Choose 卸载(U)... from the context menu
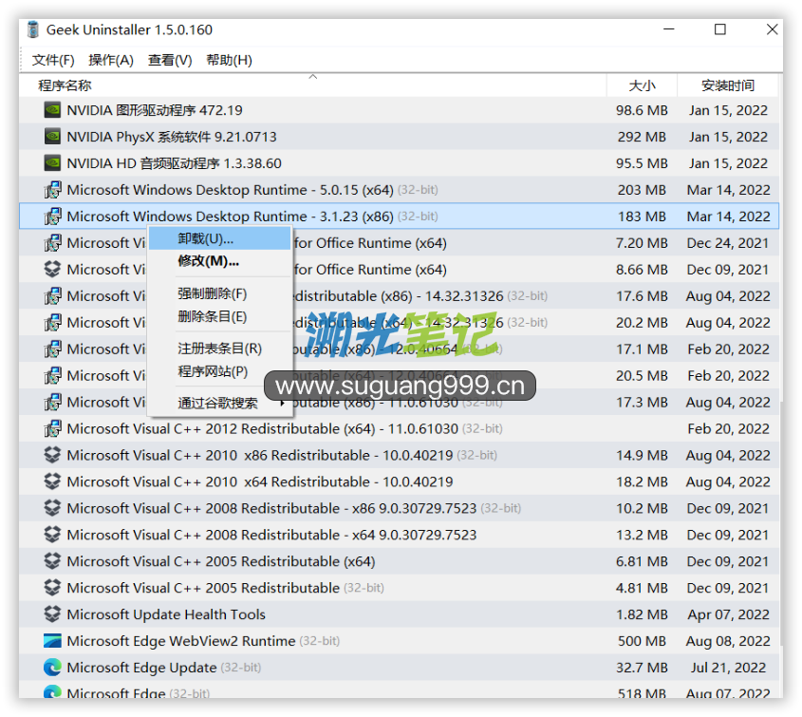Image resolution: width=802 pixels, height=717 pixels. click(x=206, y=238)
